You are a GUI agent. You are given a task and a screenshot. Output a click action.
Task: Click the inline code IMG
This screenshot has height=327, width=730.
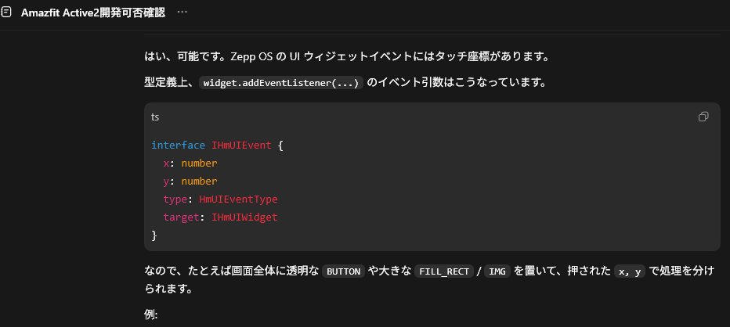497,271
